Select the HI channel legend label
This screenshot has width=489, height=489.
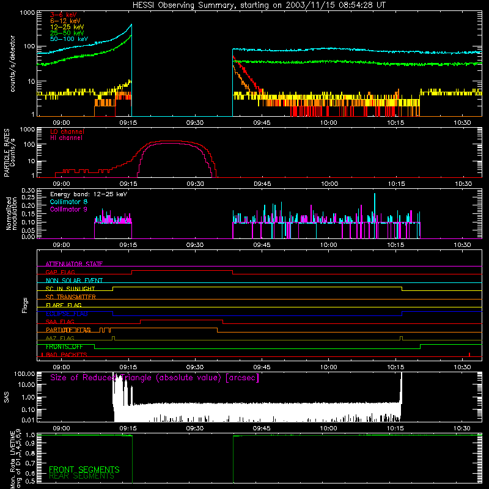pos(66,138)
